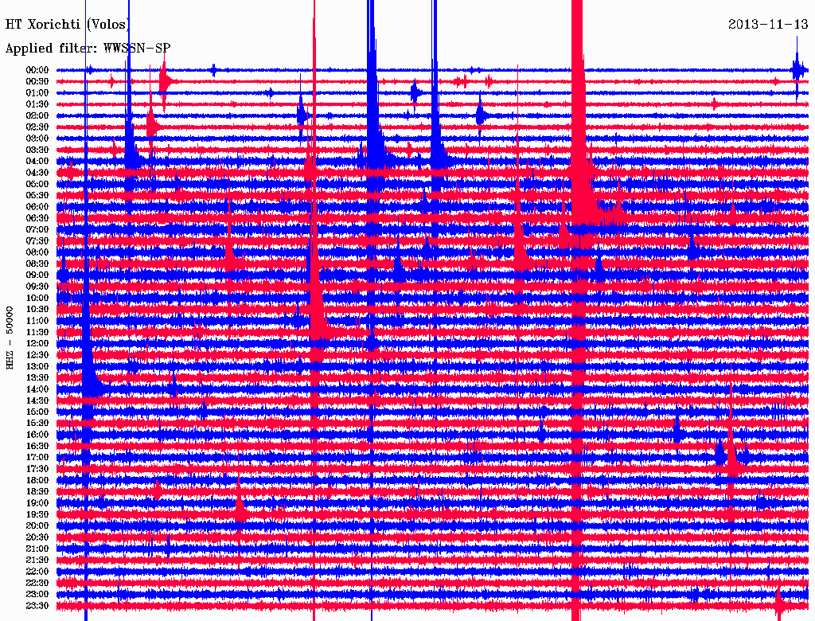The width and height of the screenshot is (815, 621).
Task: Click the 'Applied filter: WWSSN-SP' label
Action: (x=88, y=49)
